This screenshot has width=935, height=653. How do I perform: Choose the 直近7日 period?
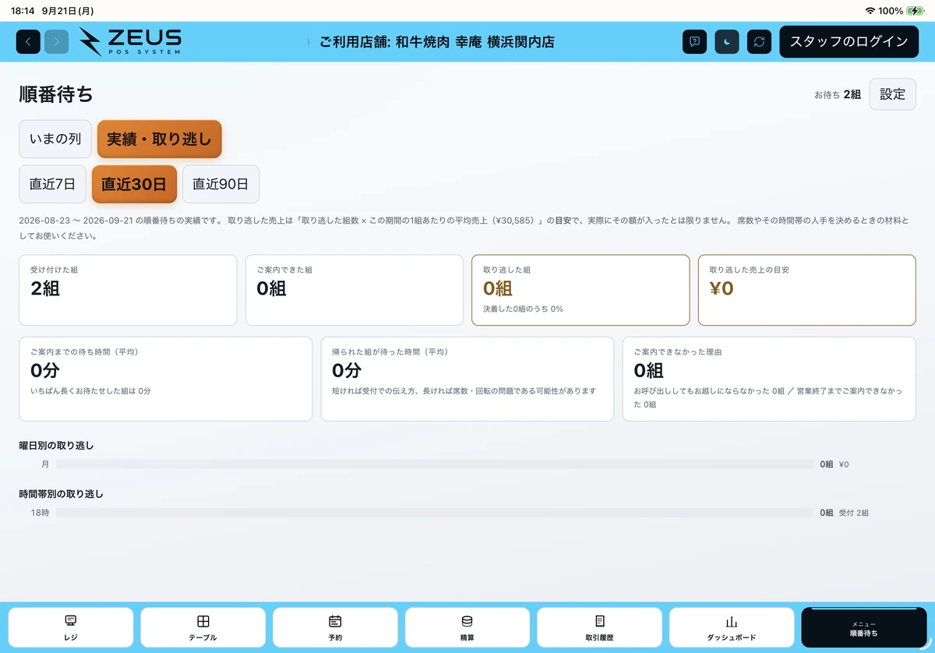point(52,185)
